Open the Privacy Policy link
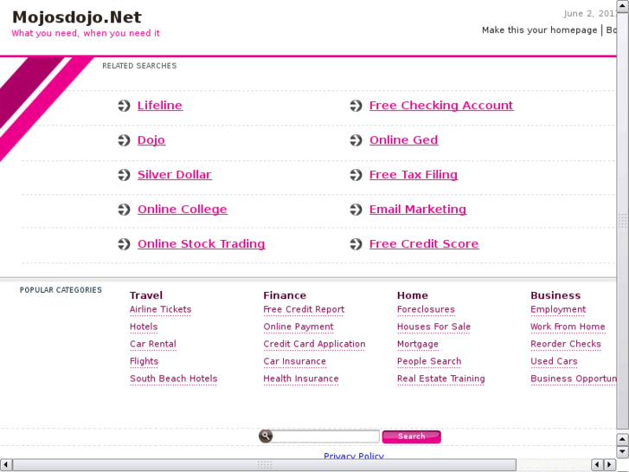This screenshot has width=629, height=472. [x=353, y=456]
